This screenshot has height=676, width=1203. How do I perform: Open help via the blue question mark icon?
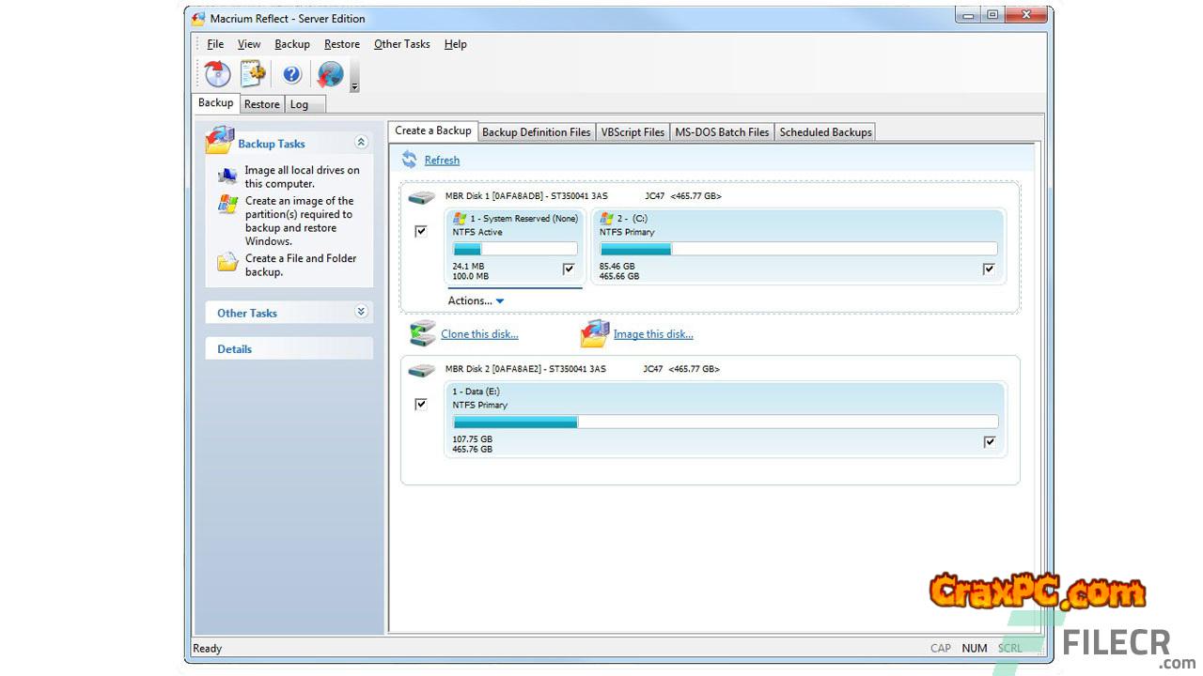click(292, 74)
